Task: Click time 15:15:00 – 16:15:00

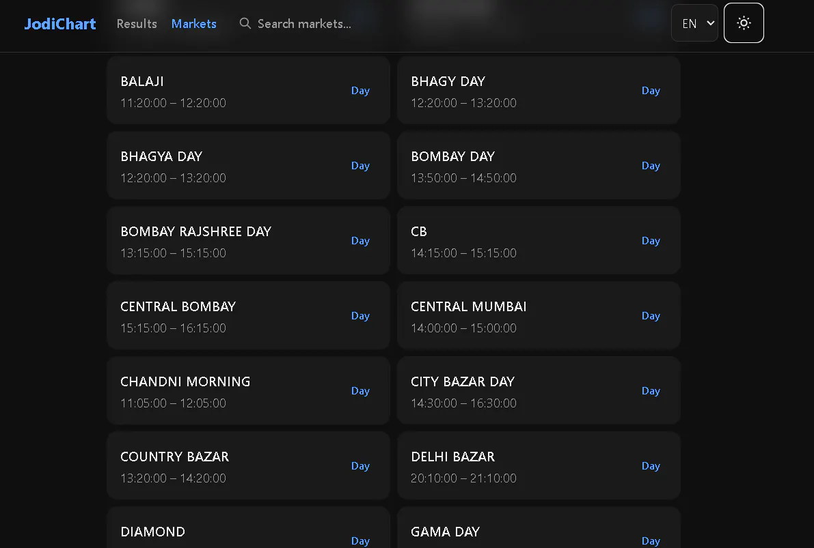Action: (x=174, y=328)
